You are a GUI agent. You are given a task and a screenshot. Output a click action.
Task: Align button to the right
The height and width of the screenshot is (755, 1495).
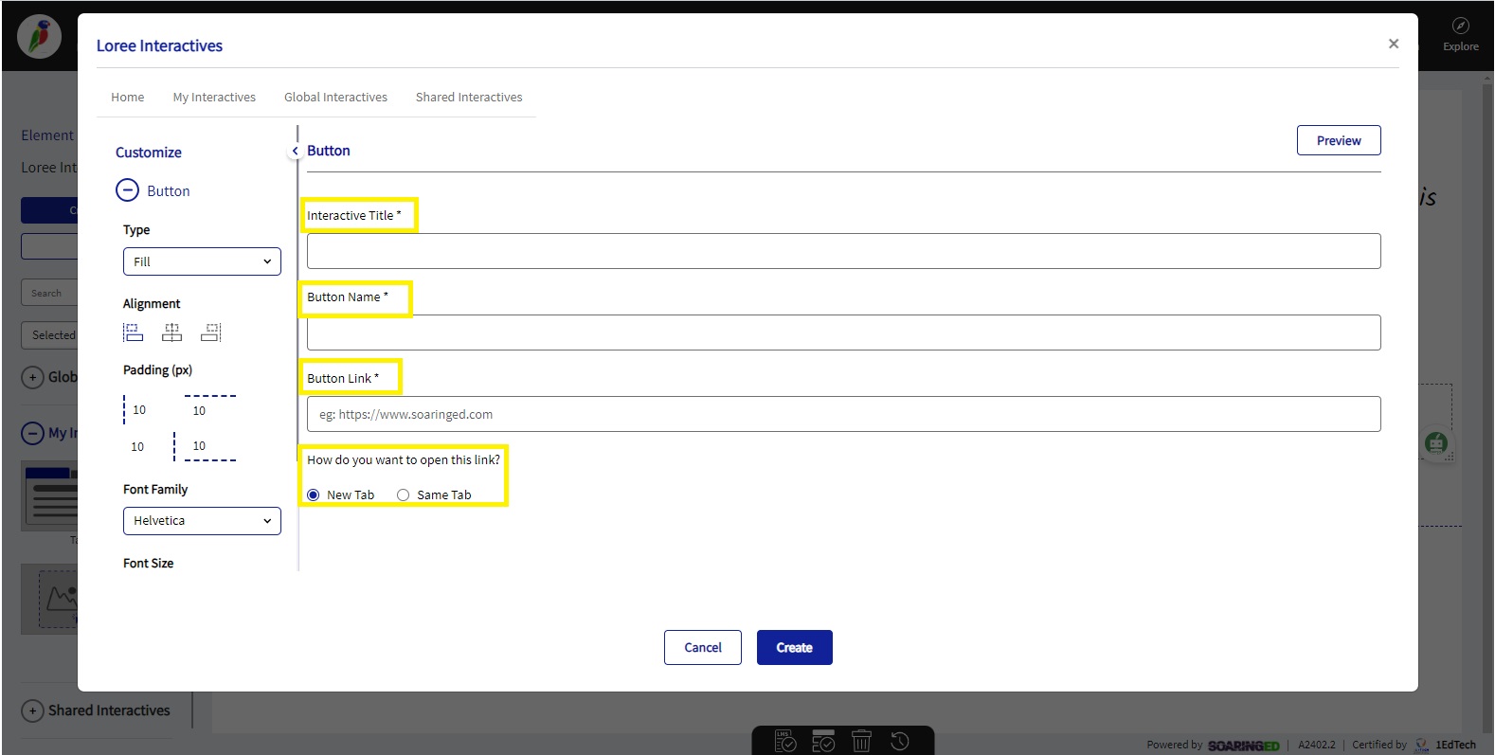click(x=210, y=333)
